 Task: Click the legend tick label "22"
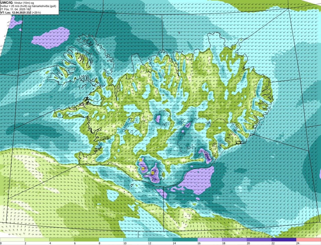click(x=273, y=243)
